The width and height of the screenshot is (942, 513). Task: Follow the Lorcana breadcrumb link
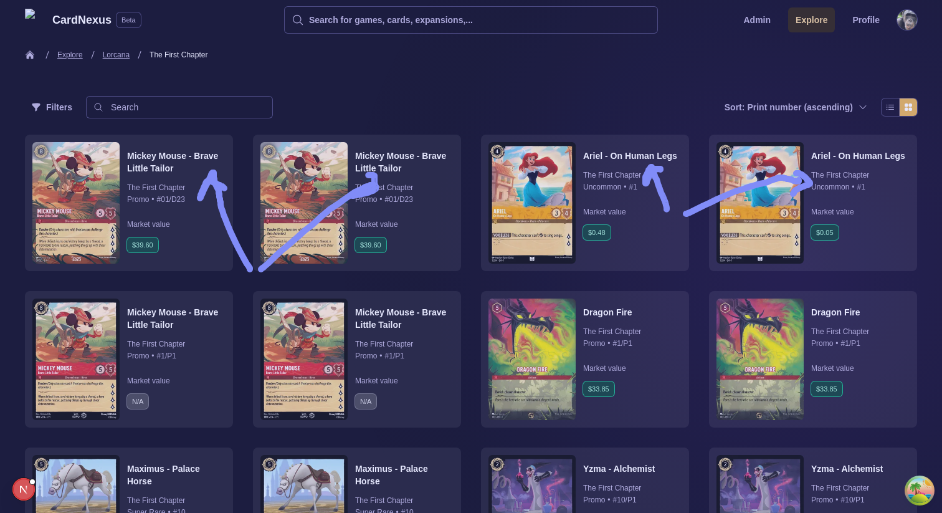click(116, 55)
